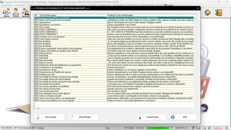Click the 'Título da Mensagem' column header
The image size is (231, 130).
(48, 15)
